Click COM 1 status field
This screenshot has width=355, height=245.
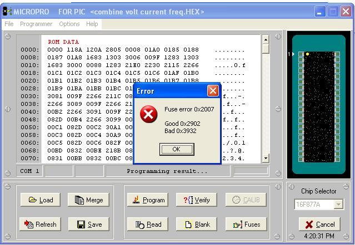(29, 171)
